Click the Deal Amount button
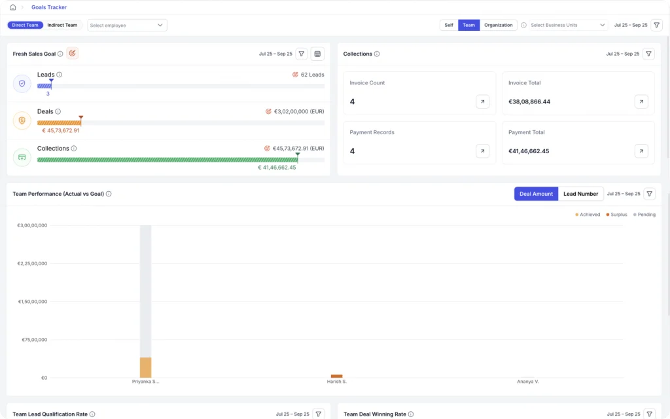 536,194
